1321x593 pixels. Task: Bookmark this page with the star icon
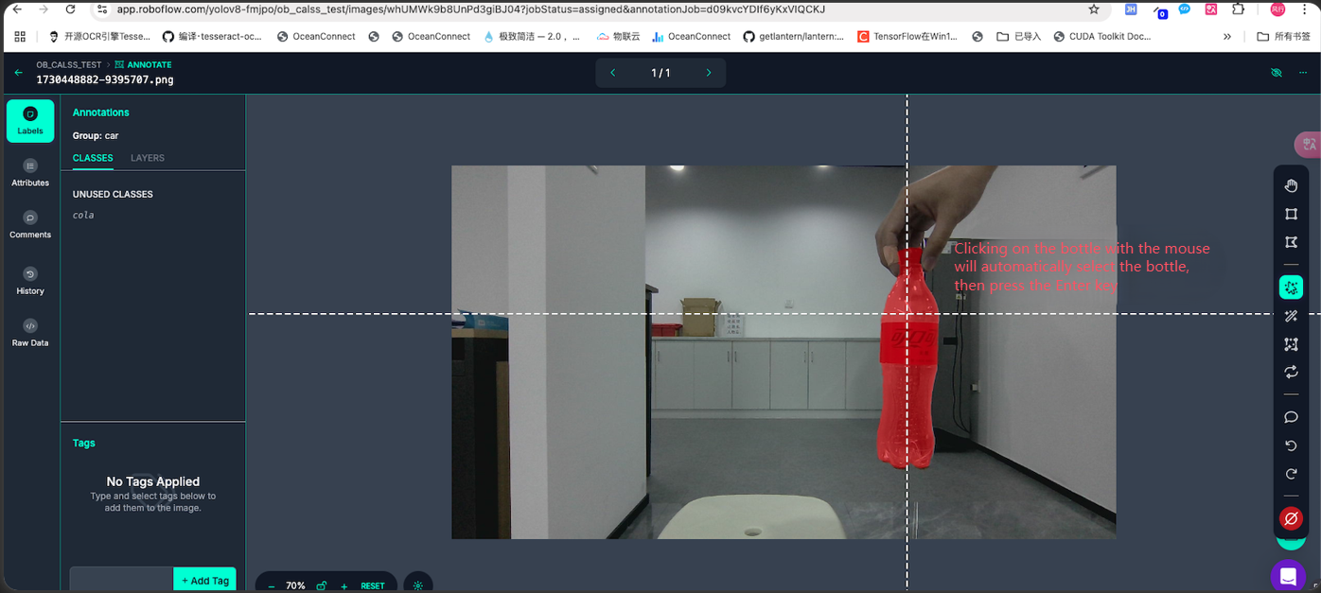point(1094,9)
